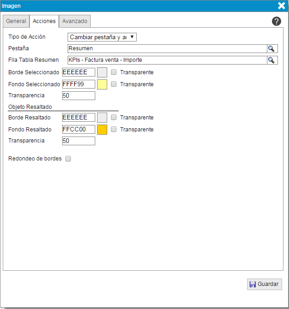Viewport: 289px width, 309px height.
Task: Switch to the General tab
Action: (x=16, y=21)
